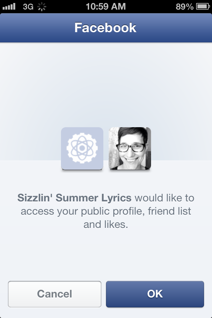The width and height of the screenshot is (212, 318).
Task: Tap the blue navigation bar left of Facebook
Action: (x=33, y=28)
